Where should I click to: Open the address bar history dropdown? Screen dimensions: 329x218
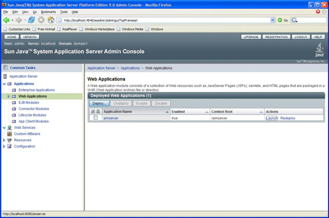273,20
